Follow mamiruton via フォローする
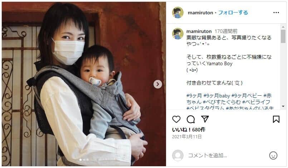This screenshot has height=168, width=288. [233, 13]
